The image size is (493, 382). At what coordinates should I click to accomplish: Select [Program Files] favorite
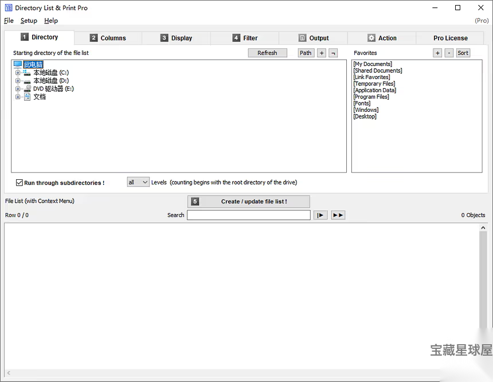[371, 97]
